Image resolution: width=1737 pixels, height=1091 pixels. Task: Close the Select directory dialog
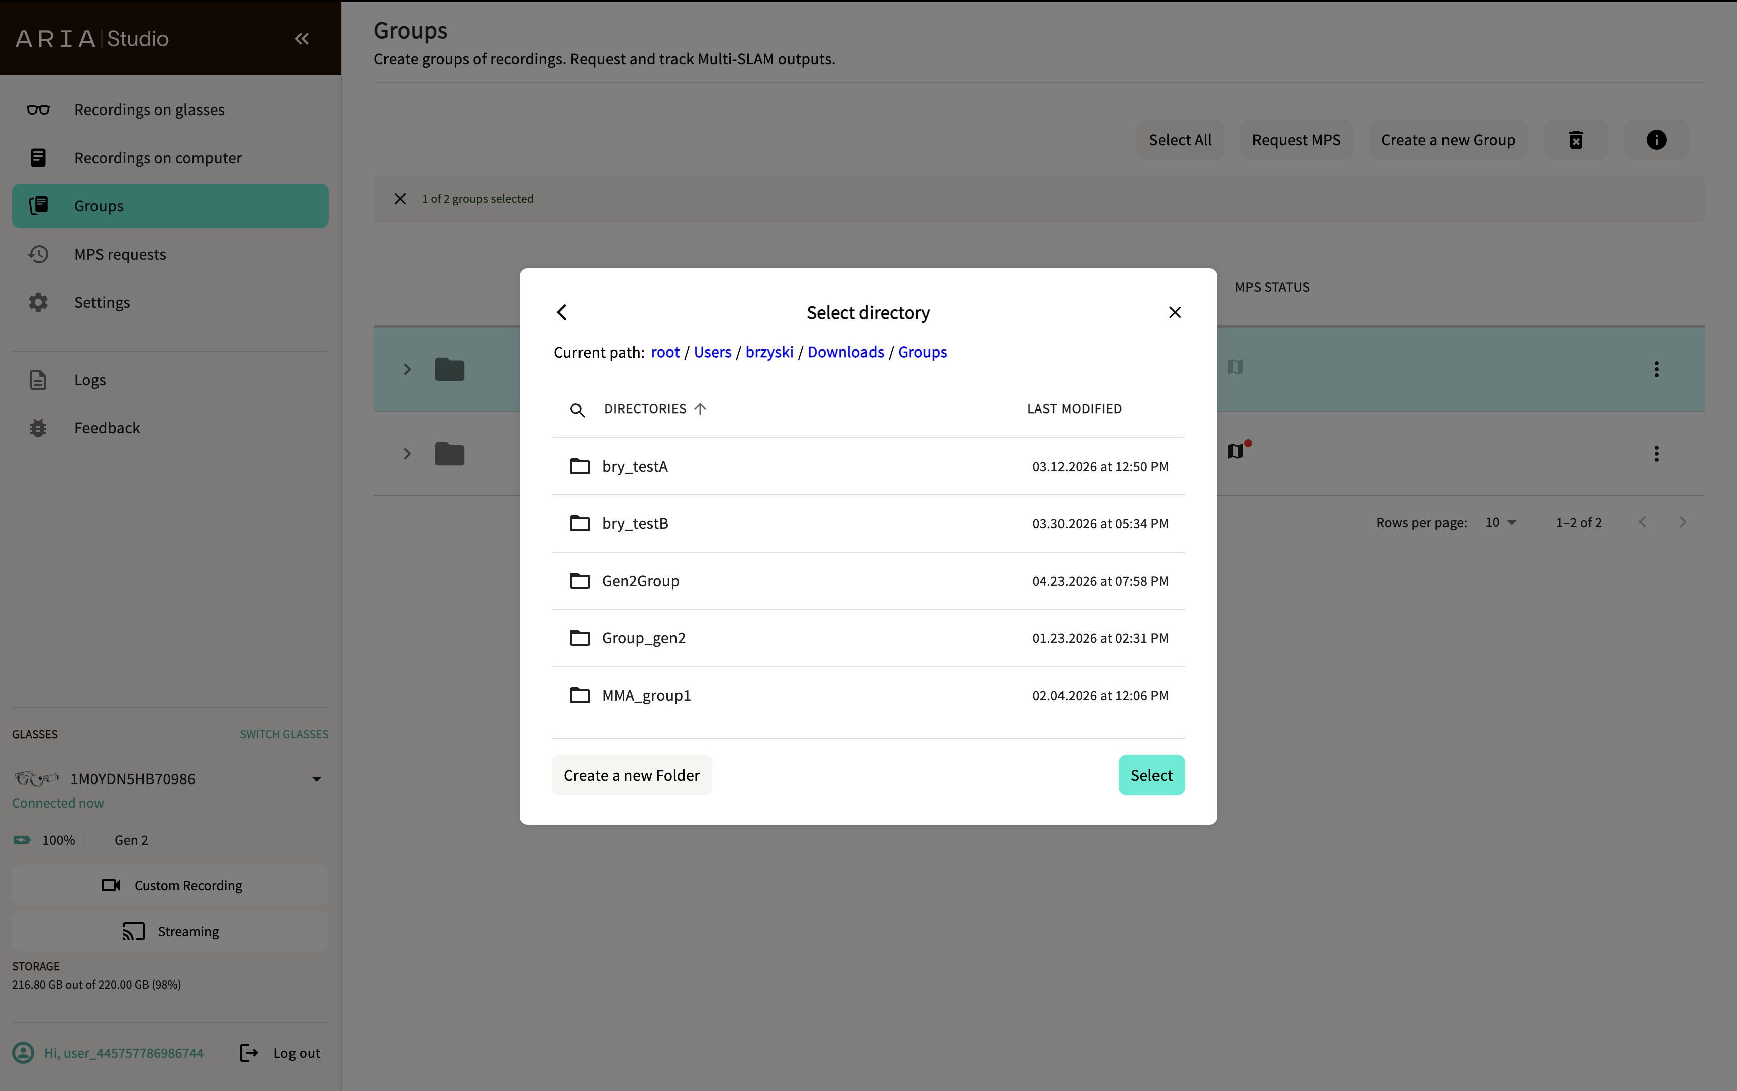click(1175, 312)
